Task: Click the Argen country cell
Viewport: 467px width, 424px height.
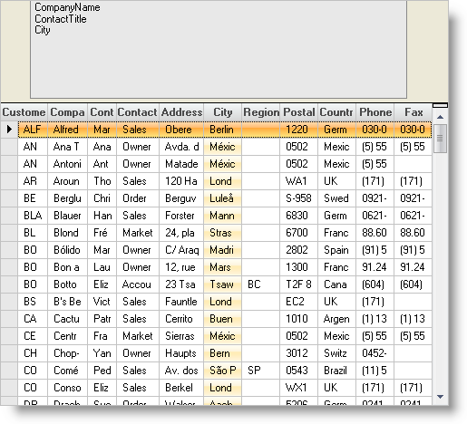Action: point(337,319)
